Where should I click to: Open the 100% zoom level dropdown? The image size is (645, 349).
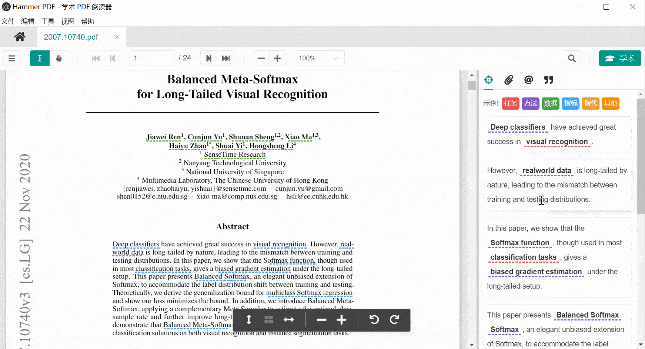(x=319, y=58)
